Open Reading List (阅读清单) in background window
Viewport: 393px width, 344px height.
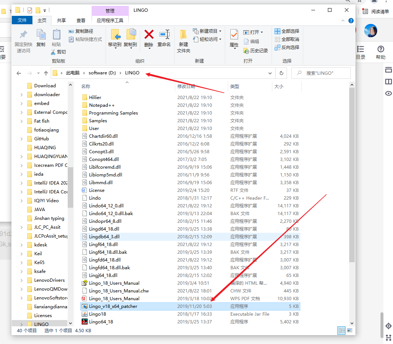[376, 11]
